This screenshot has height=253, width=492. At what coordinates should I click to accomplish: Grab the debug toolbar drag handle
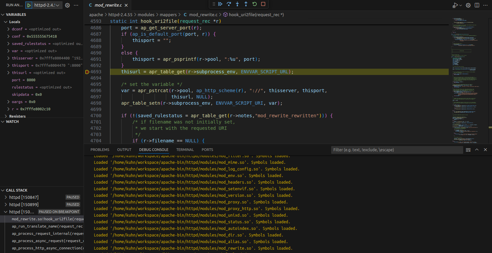tap(214, 4)
